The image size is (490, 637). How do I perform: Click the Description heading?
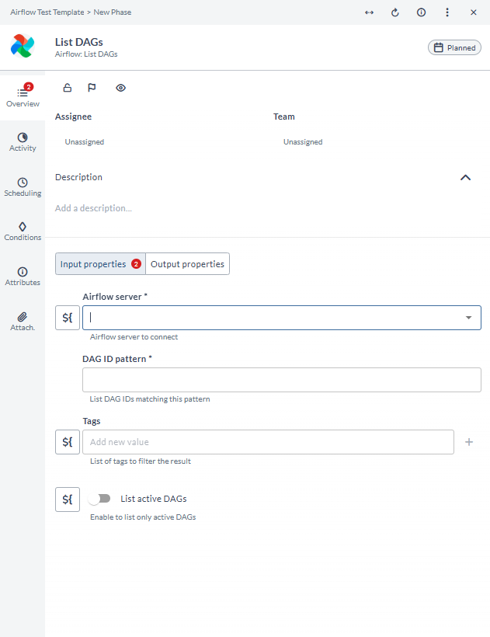pos(78,177)
